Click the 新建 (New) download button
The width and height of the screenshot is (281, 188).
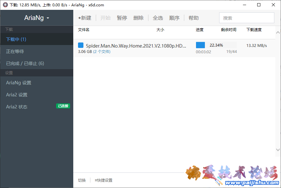point(85,18)
